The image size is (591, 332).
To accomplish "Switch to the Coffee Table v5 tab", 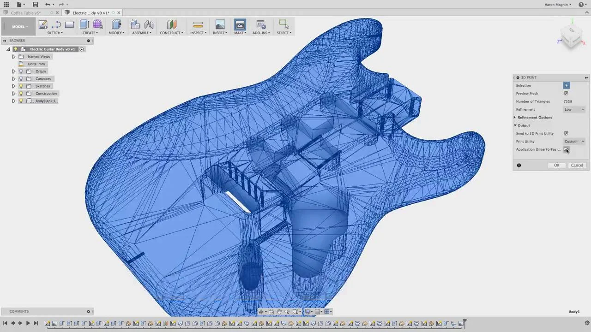I will point(26,13).
